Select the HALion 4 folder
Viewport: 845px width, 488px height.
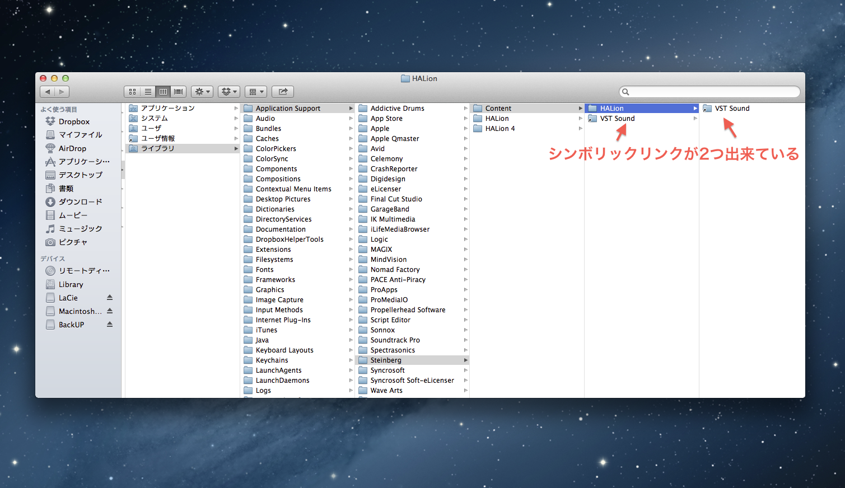527,128
